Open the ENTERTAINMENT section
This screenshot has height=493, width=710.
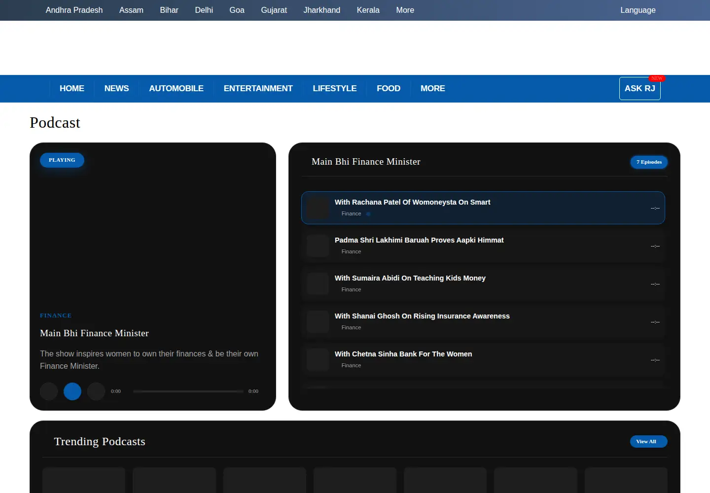[258, 88]
